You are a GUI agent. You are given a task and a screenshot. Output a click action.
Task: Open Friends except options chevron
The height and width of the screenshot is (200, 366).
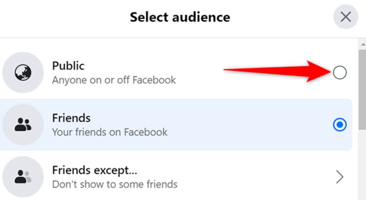(340, 177)
